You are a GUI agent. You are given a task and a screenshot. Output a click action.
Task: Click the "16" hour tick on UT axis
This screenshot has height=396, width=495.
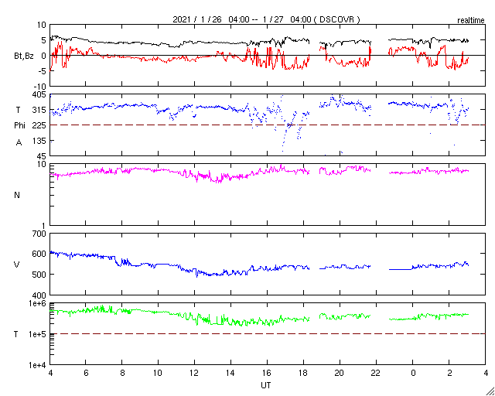tap(268, 373)
